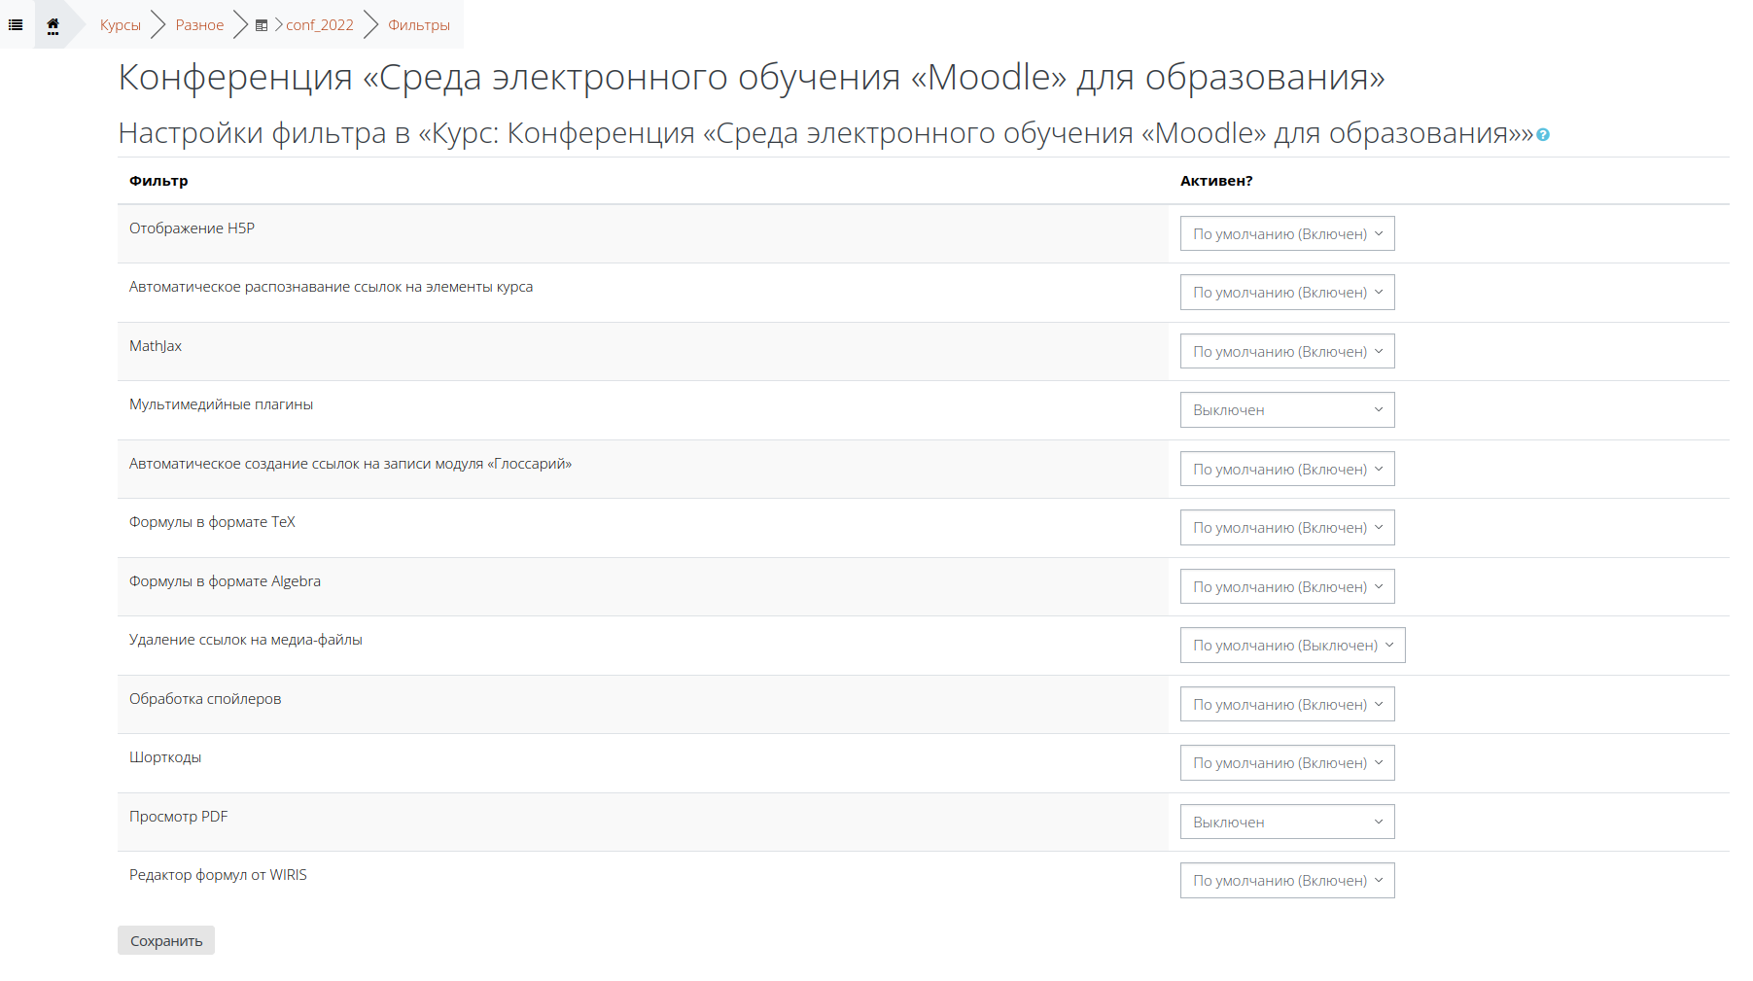
Task: Click the course icon before conf_2022
Action: pos(262,26)
